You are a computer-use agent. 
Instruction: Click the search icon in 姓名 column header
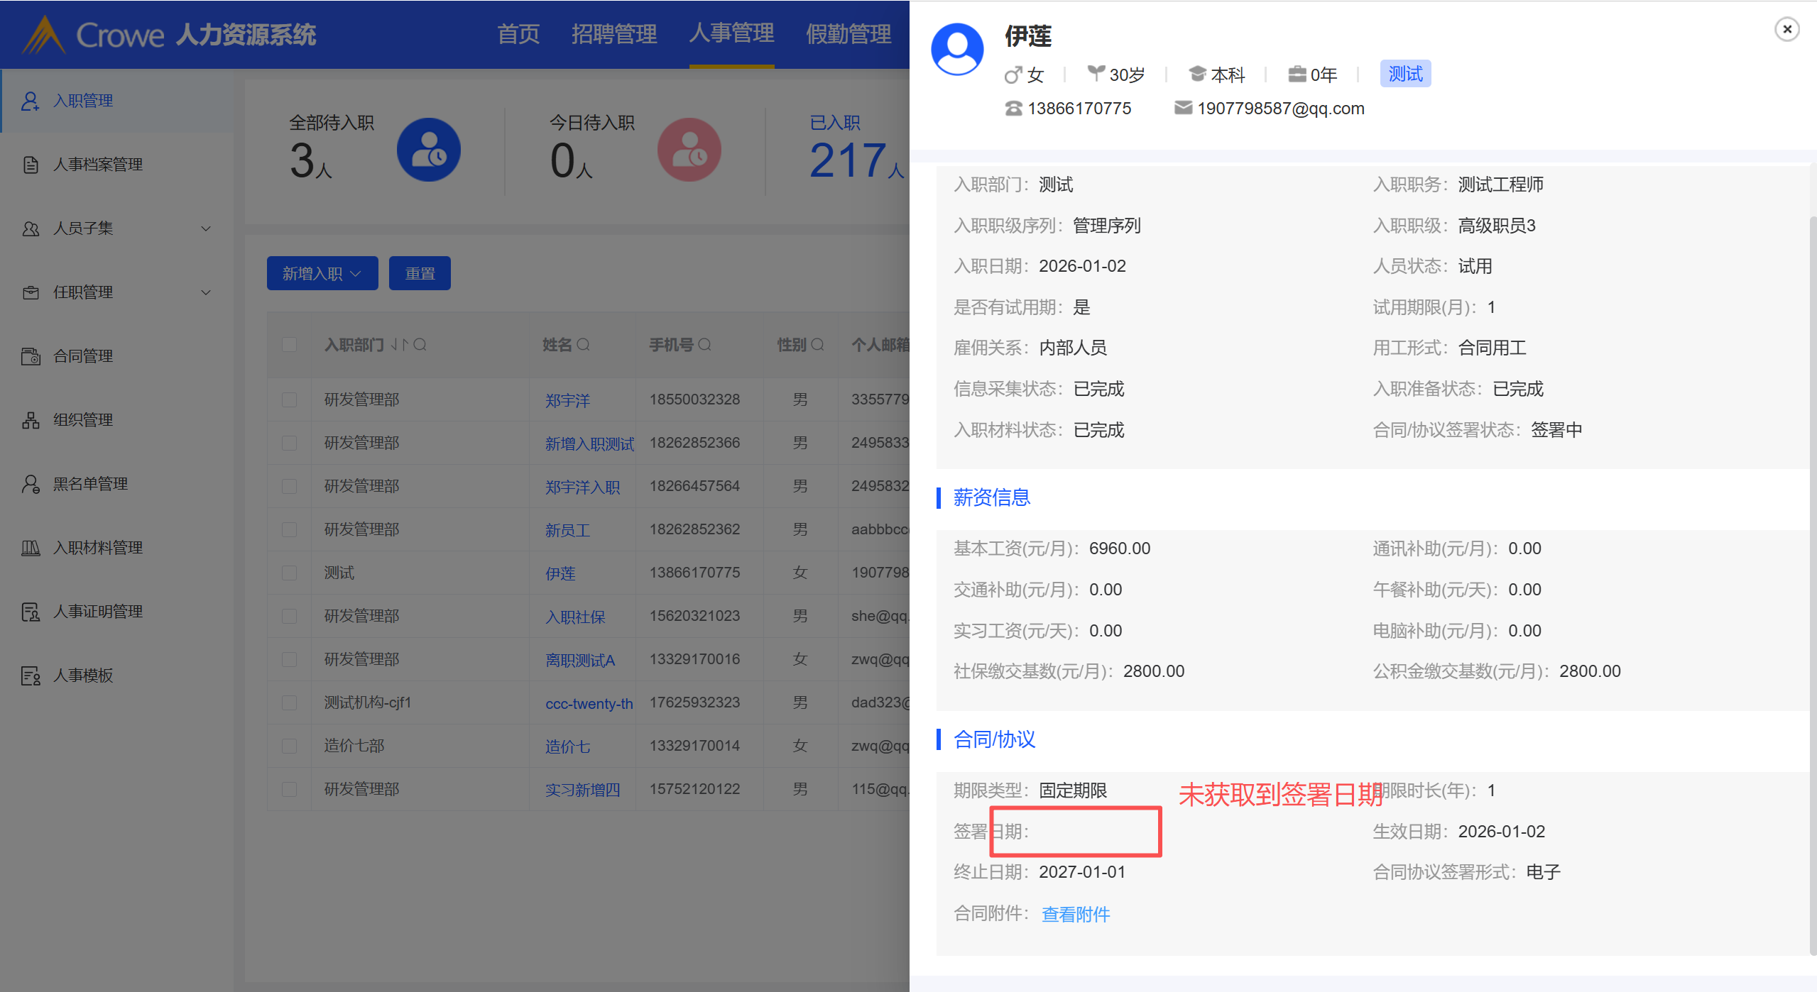[x=583, y=345]
